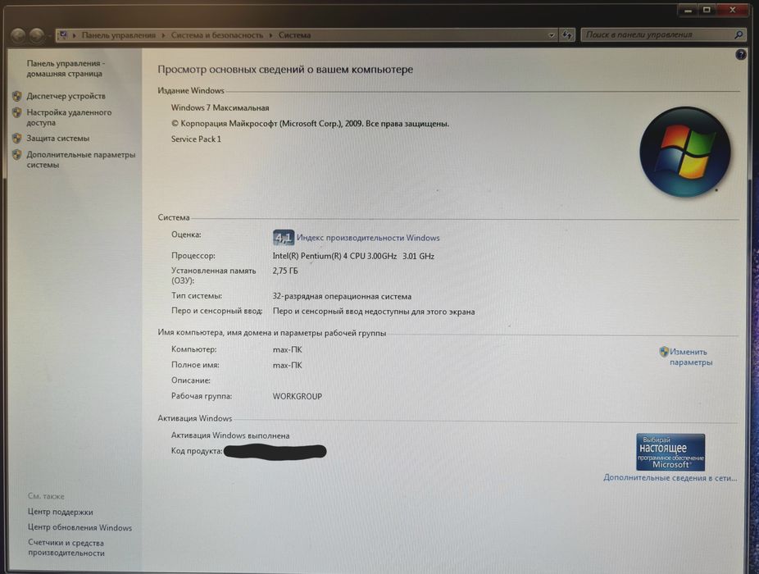Click 'Перо и сенсорный ввод недоступны для этого экрана'
The height and width of the screenshot is (574, 759).
(374, 312)
